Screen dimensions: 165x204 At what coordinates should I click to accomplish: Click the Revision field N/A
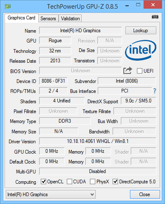pos(110,40)
